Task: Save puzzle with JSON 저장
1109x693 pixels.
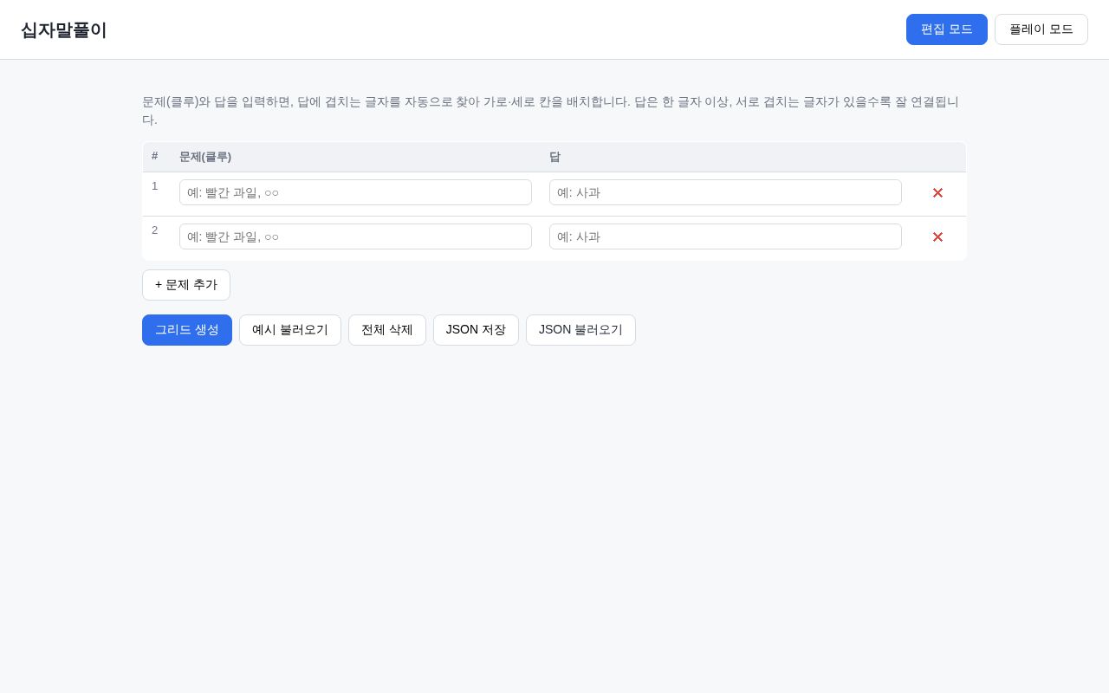Action: coord(476,330)
